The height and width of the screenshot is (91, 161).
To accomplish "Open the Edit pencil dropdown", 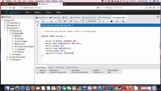I will pyautogui.click(x=77, y=21).
